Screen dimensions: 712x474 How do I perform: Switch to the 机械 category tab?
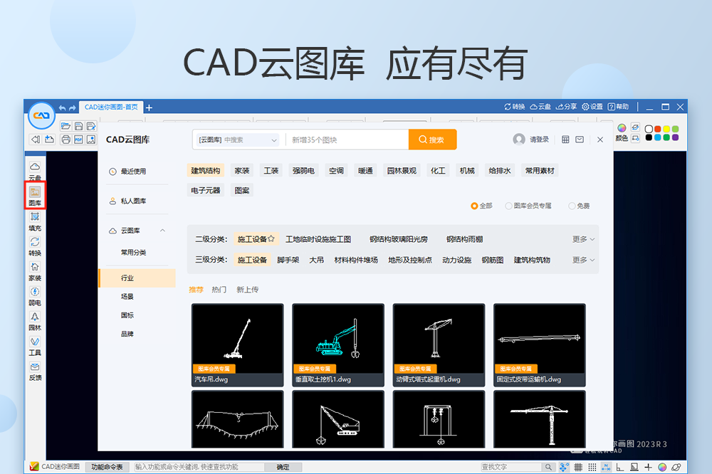tap(466, 170)
